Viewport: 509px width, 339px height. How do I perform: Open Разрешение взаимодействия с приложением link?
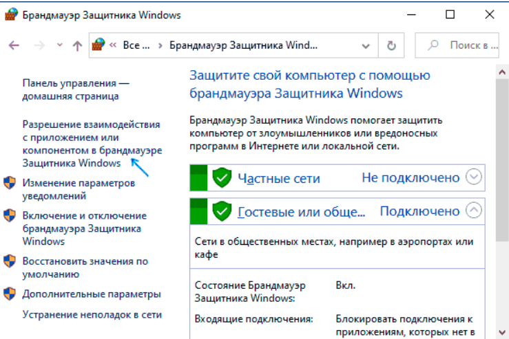coord(92,144)
